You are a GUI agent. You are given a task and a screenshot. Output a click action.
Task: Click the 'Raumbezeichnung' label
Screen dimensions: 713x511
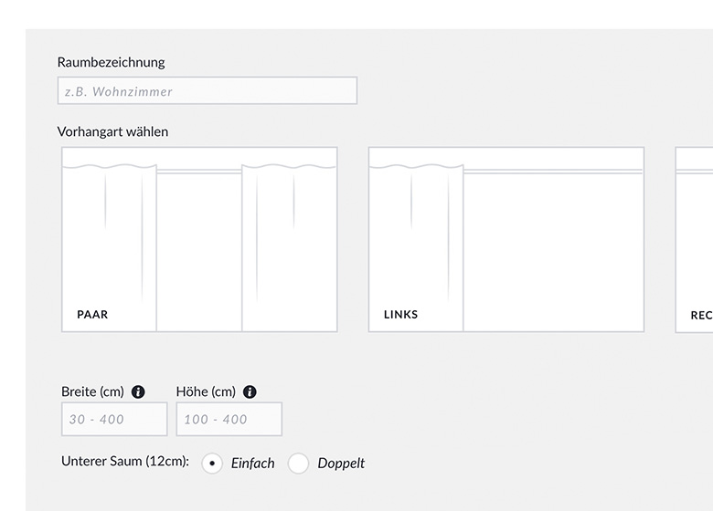click(x=111, y=62)
